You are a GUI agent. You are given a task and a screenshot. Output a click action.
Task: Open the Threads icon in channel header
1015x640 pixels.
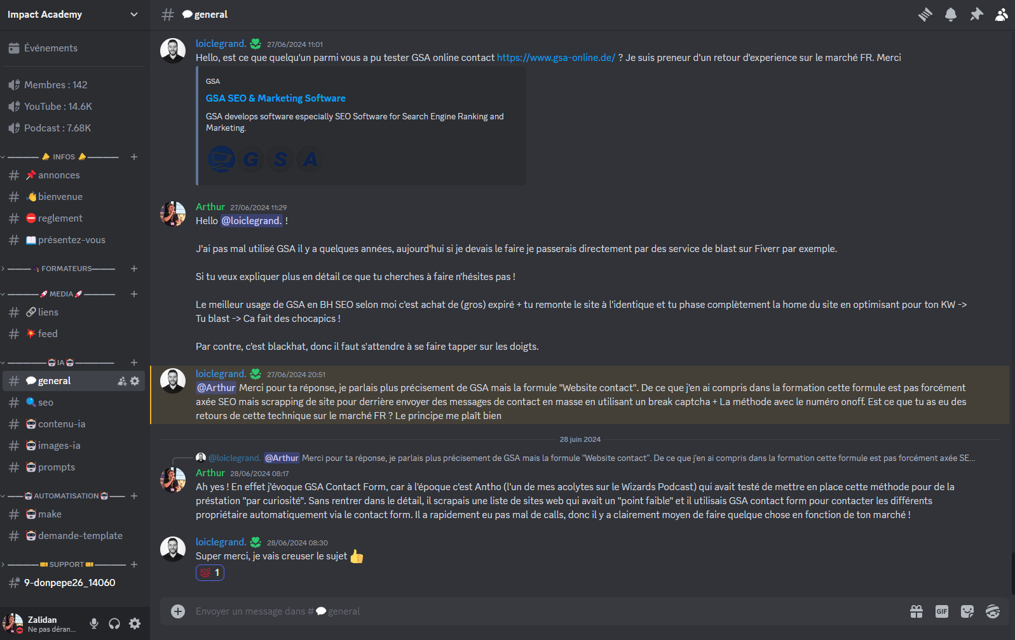tap(925, 15)
